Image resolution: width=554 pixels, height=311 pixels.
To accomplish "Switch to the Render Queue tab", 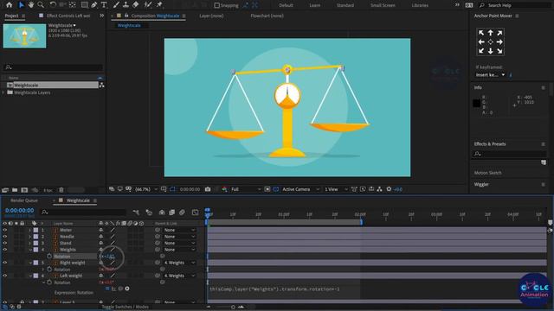I will click(24, 200).
